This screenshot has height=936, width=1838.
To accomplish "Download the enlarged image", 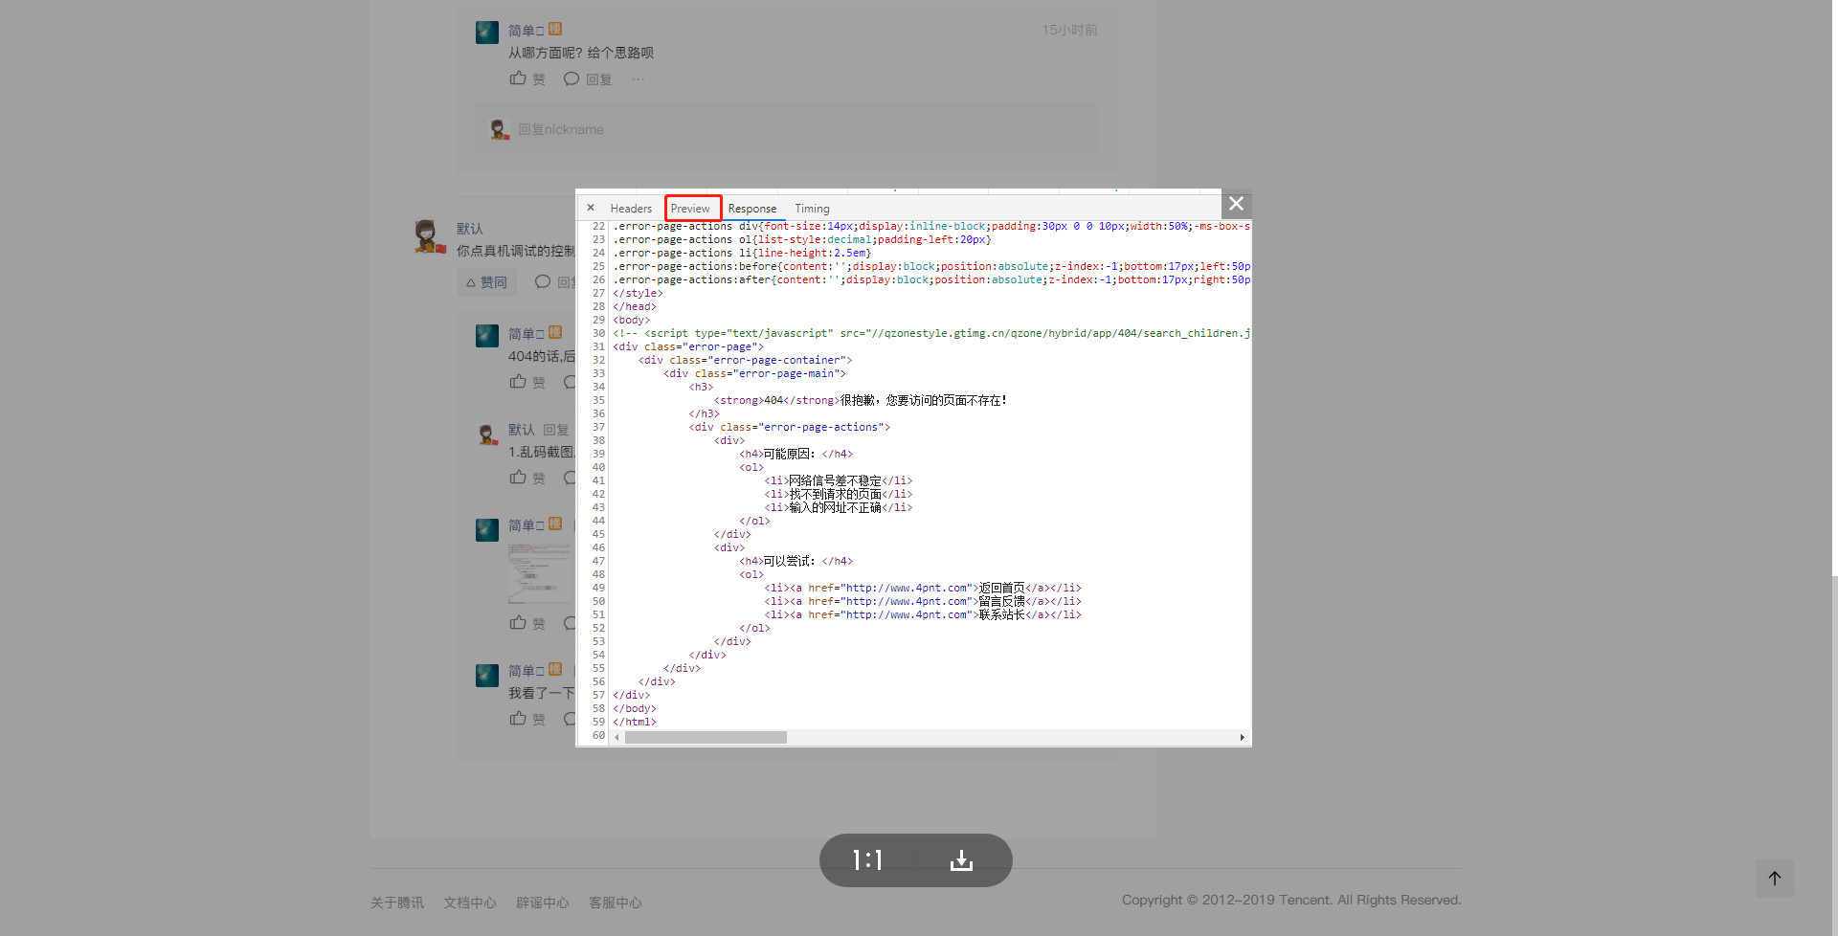I will (961, 860).
